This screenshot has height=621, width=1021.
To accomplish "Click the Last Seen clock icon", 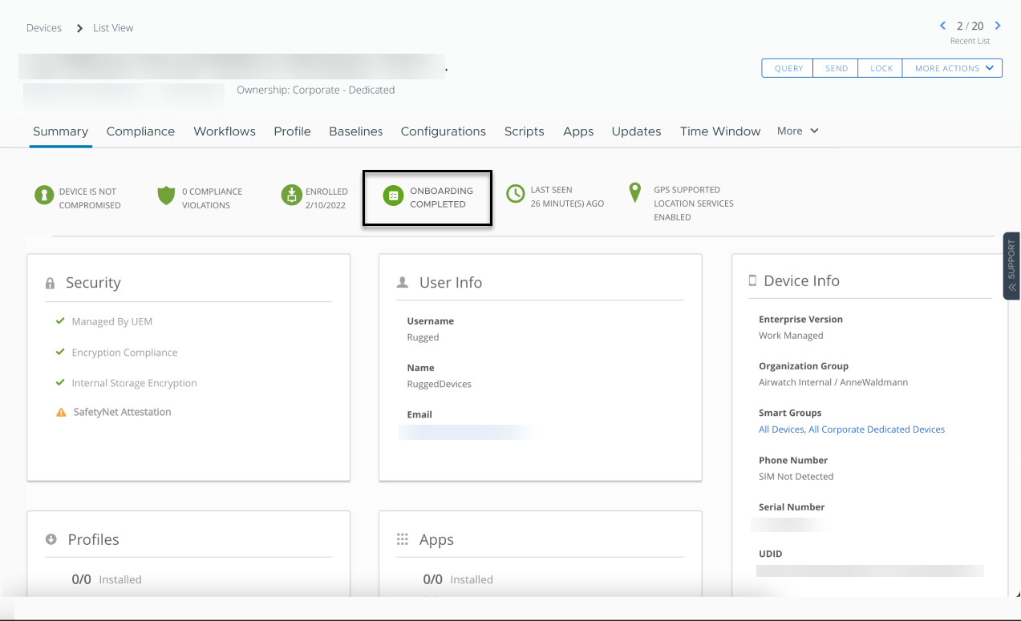I will pos(516,195).
